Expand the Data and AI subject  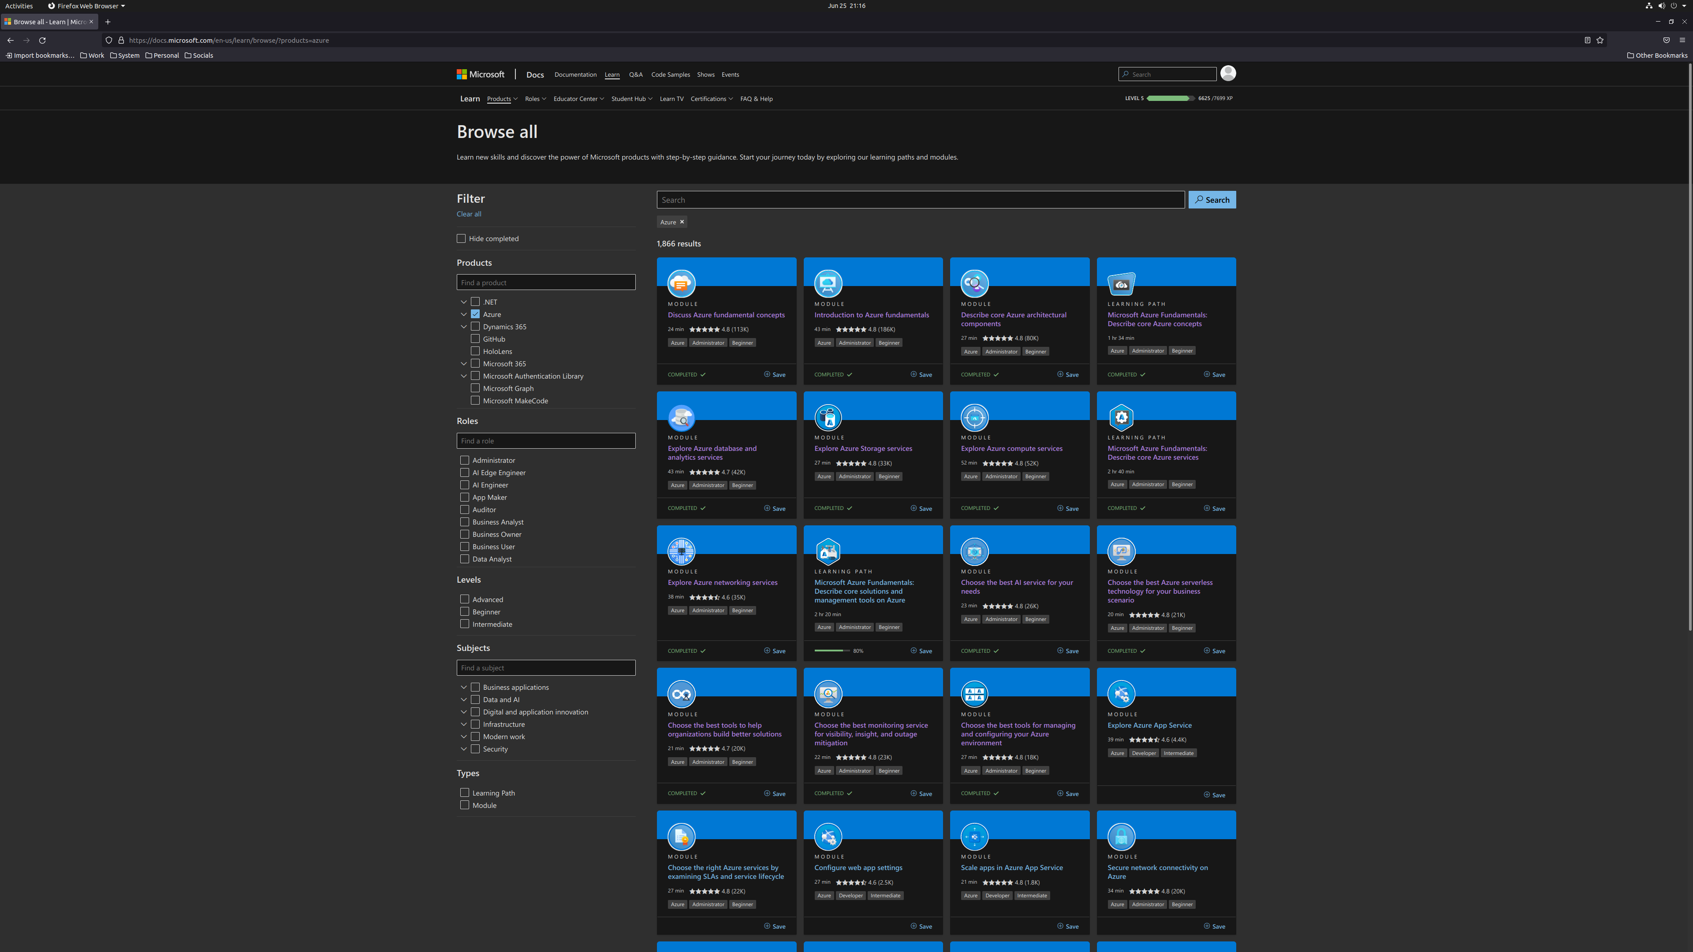tap(463, 700)
